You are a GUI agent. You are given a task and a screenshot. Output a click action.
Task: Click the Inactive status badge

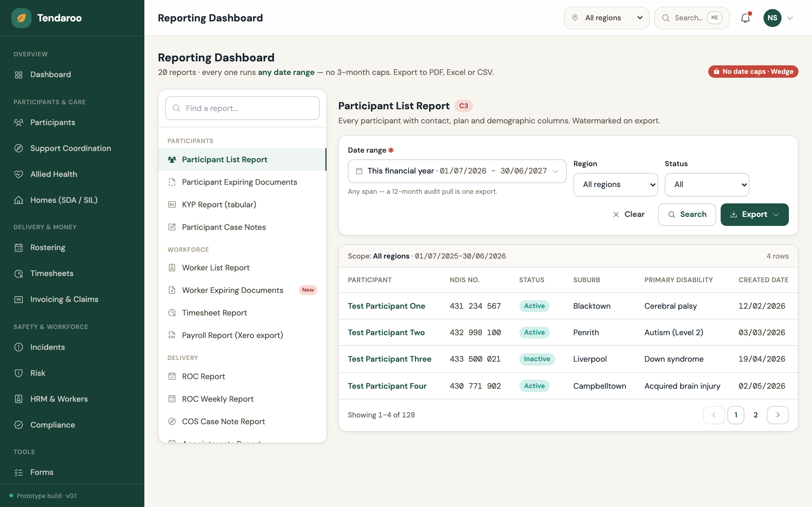pyautogui.click(x=537, y=359)
